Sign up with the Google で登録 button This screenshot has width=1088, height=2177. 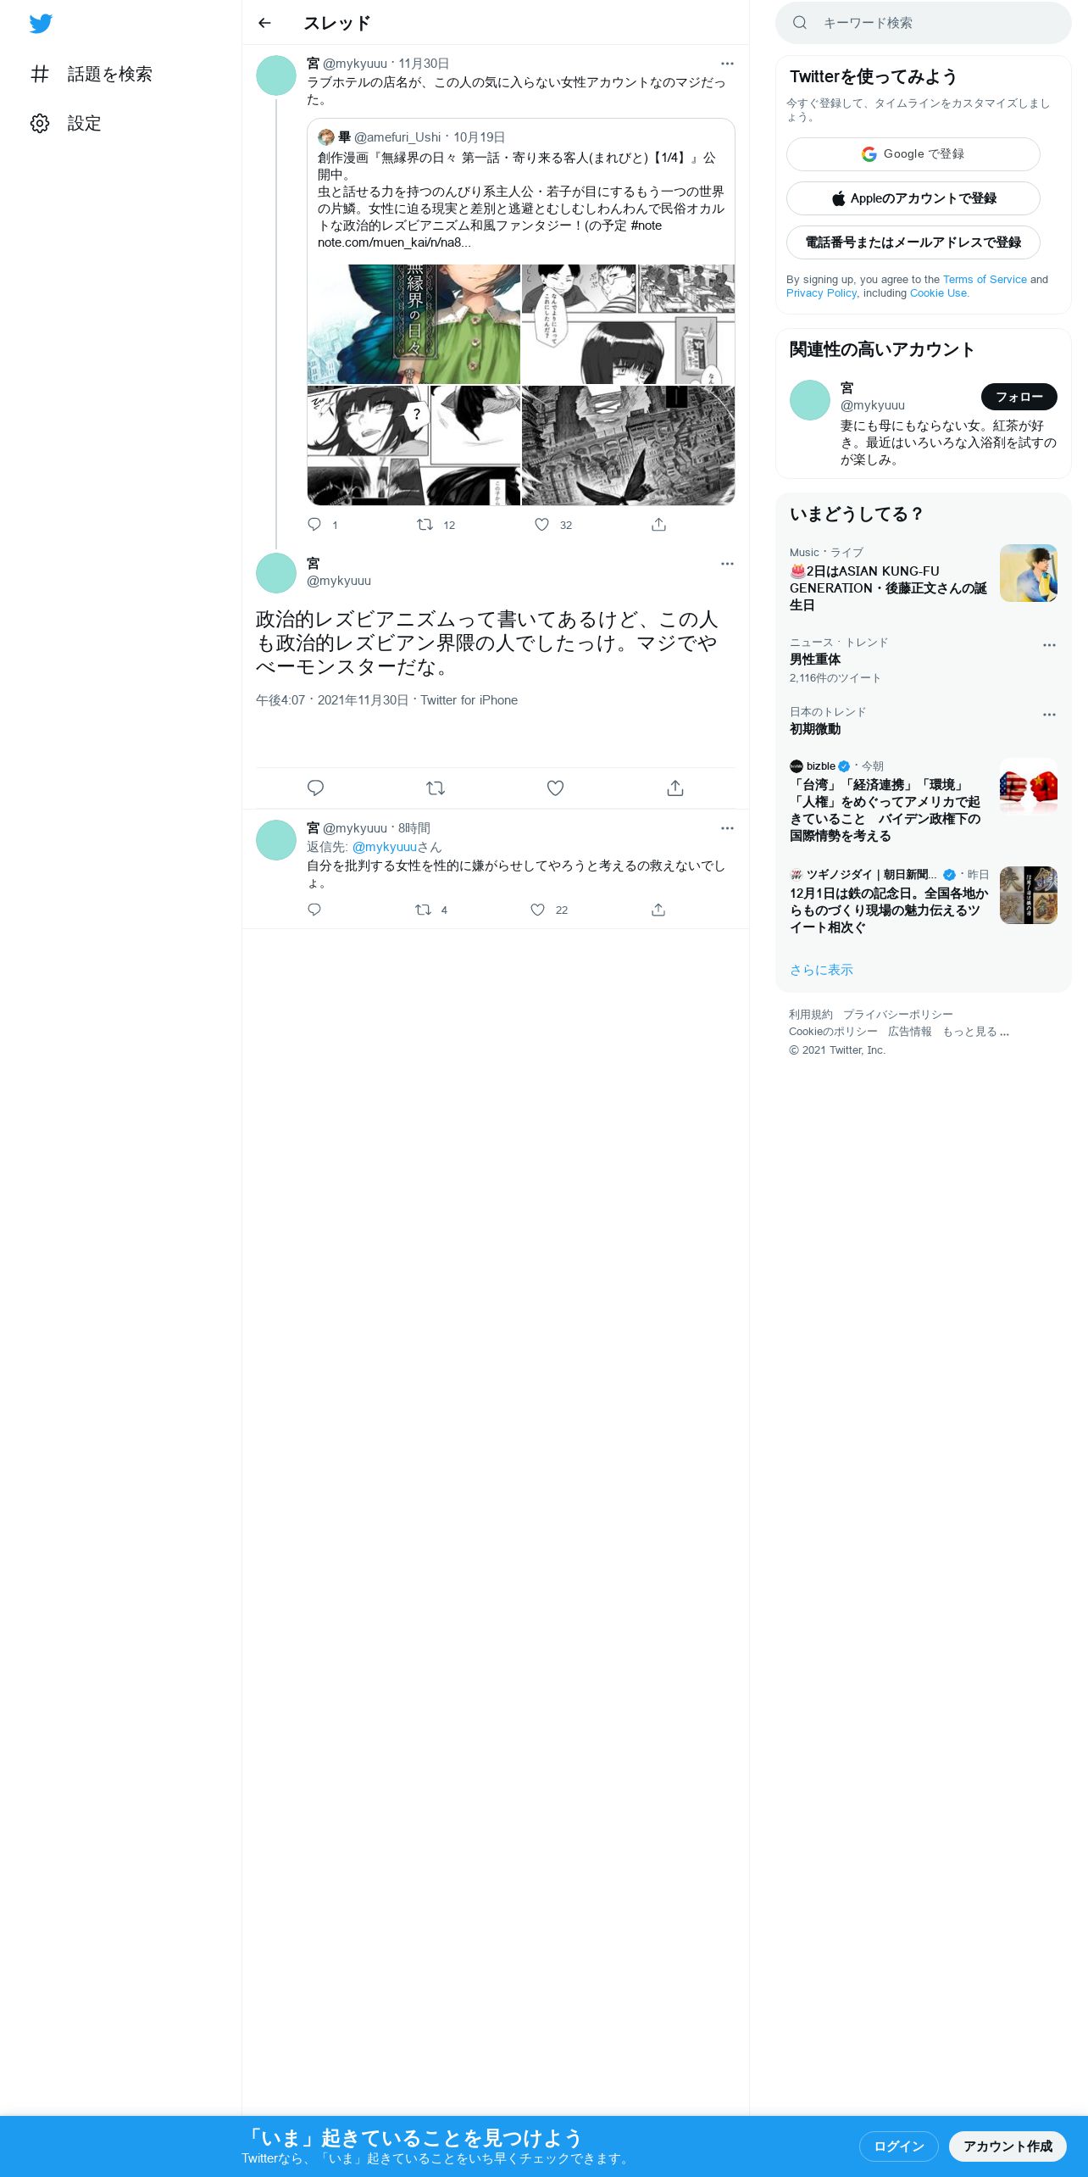click(x=913, y=154)
